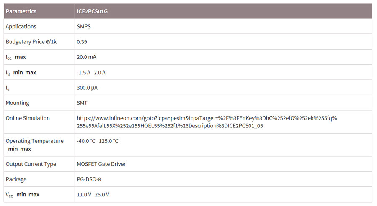Select the IQ min max parameter label

21,72
